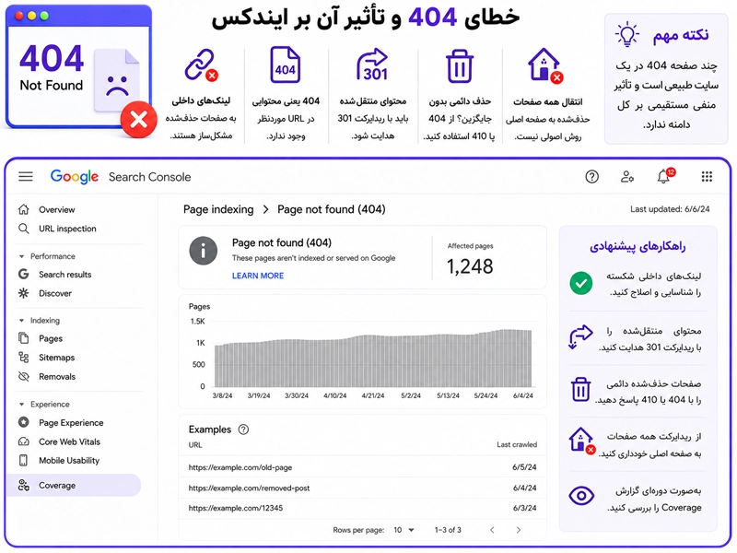Click the Page indexing breadcrumb

tap(218, 209)
